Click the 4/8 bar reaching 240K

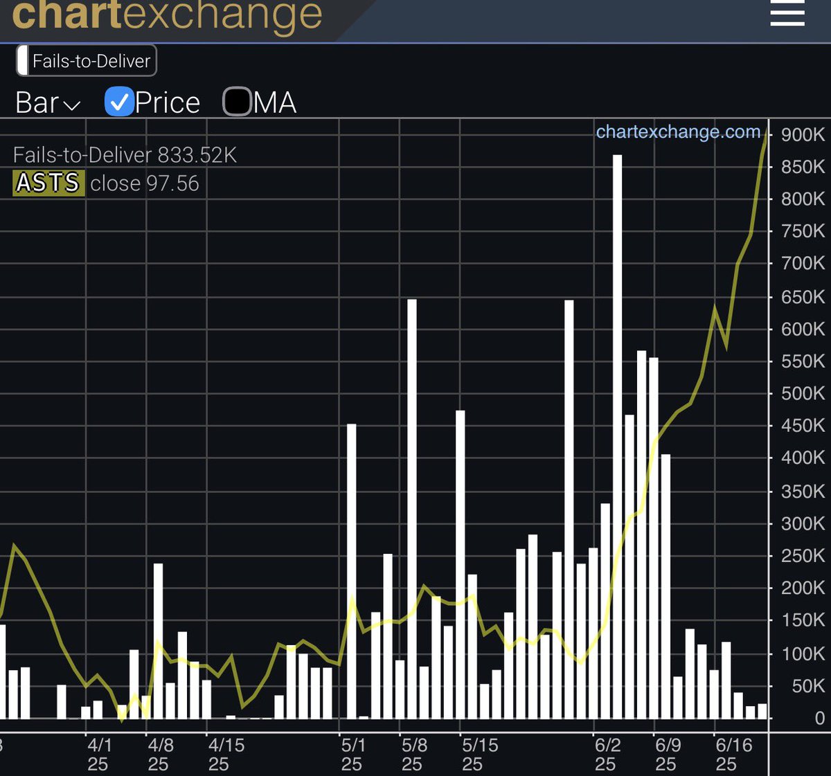click(x=158, y=641)
